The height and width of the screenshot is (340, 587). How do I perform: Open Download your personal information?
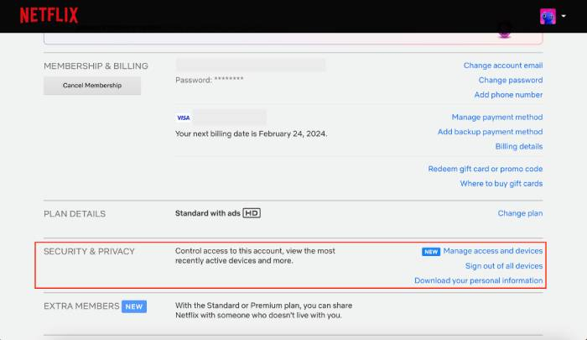click(x=478, y=280)
